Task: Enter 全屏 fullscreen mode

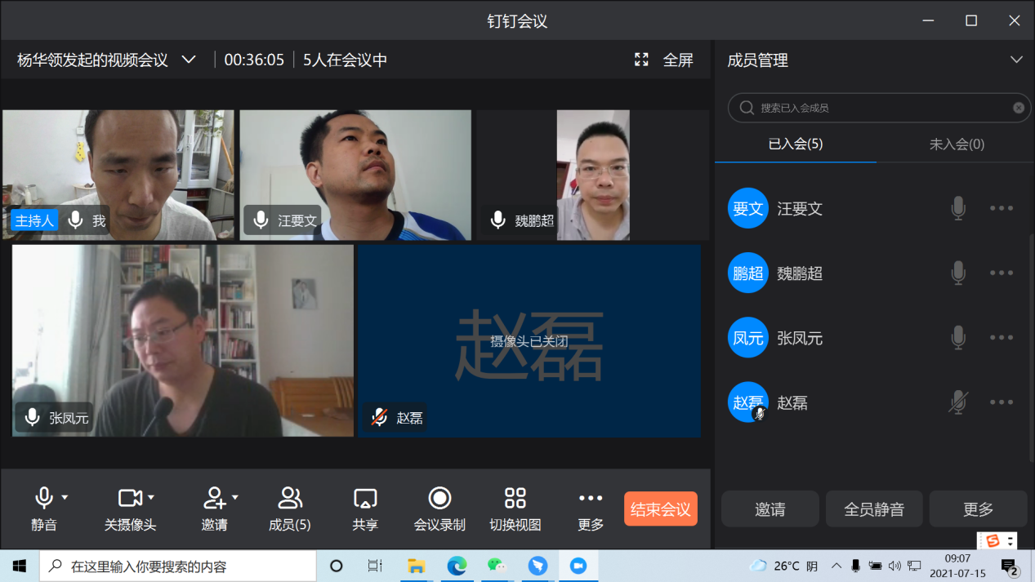Action: click(663, 60)
